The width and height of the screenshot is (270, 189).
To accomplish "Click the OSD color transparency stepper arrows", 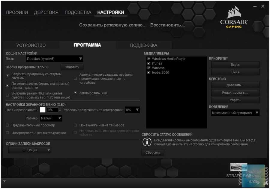I will 60,110.
